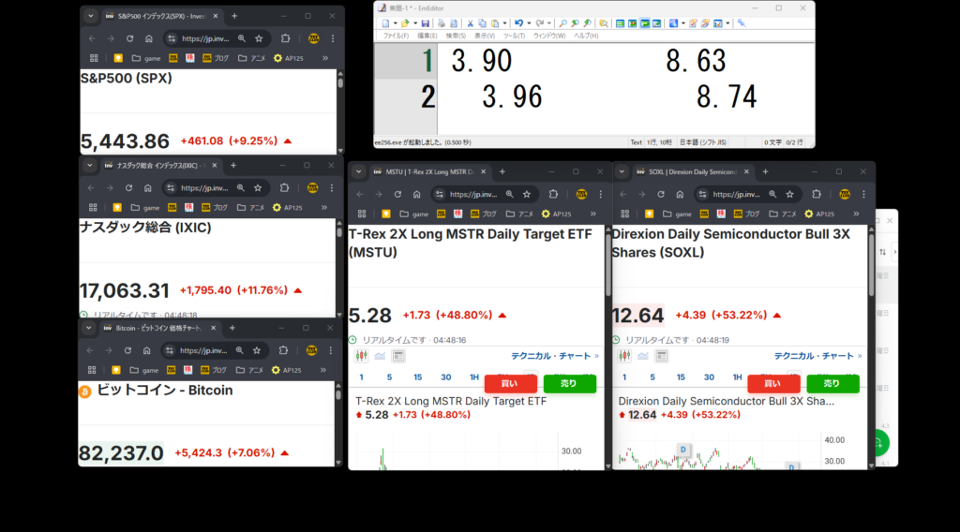This screenshot has width=960, height=532.
Task: Click the Copy icon in EmEditor toolbar
Action: [x=483, y=23]
